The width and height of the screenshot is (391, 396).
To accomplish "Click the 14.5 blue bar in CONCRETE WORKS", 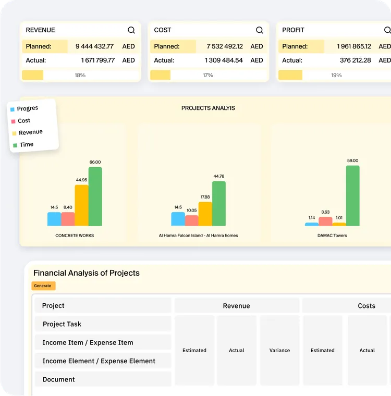I will 54,219.
